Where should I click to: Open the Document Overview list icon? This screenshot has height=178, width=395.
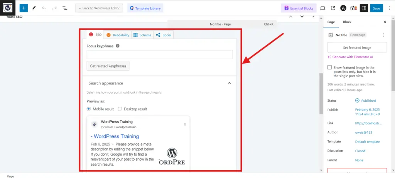coord(65,8)
